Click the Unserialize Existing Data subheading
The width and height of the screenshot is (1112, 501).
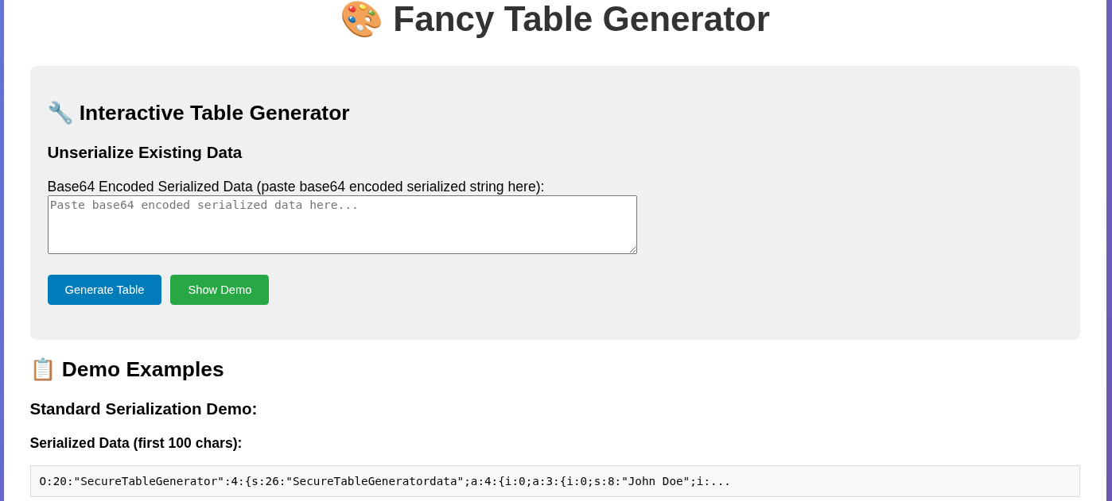pyautogui.click(x=145, y=152)
